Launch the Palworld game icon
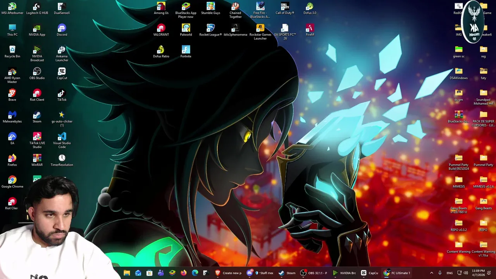The height and width of the screenshot is (279, 496). click(186, 30)
